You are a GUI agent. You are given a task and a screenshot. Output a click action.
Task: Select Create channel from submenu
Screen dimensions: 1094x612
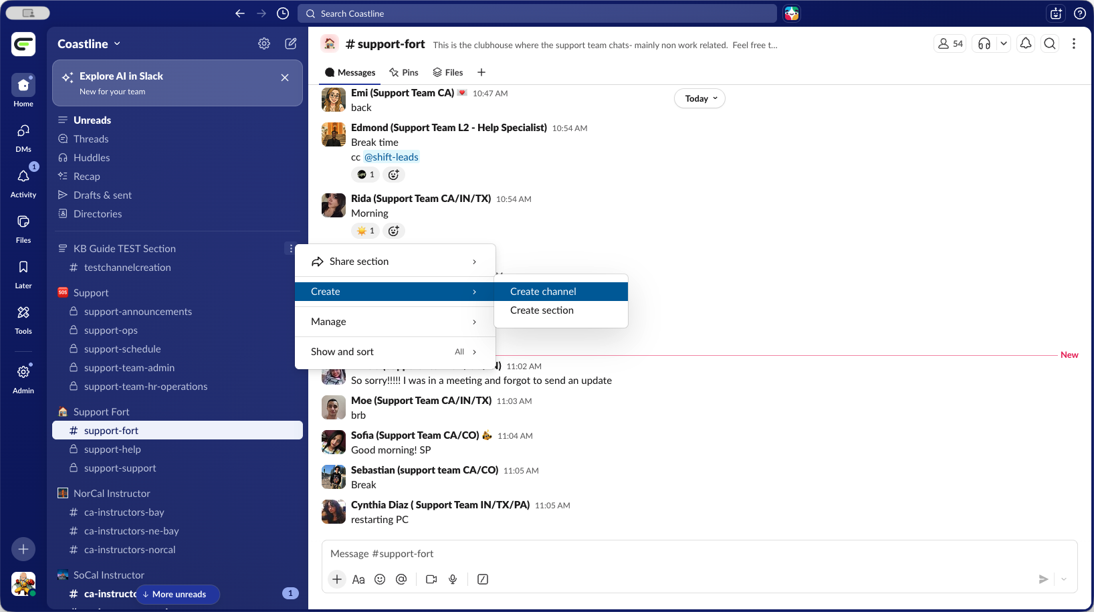point(543,292)
